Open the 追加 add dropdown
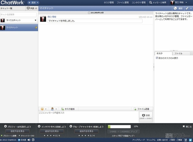The height and width of the screenshot is (142, 193). coord(33,3)
